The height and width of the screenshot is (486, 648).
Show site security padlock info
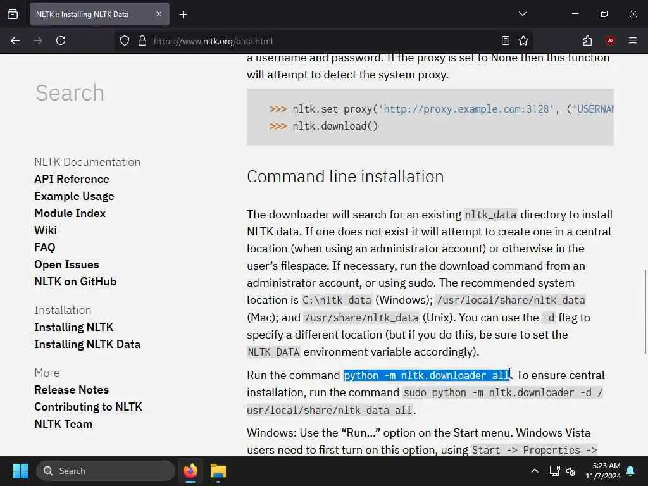coord(142,40)
